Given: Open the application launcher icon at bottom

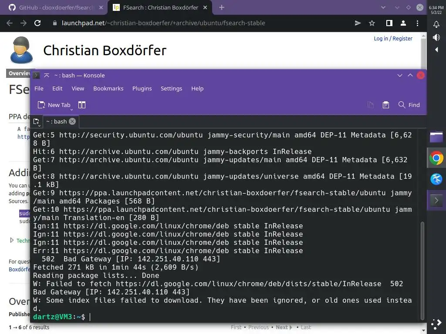Looking at the screenshot, I should (436, 324).
